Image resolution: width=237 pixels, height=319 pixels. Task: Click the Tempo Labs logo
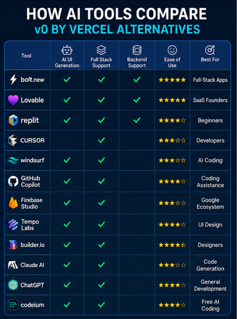coord(13,224)
